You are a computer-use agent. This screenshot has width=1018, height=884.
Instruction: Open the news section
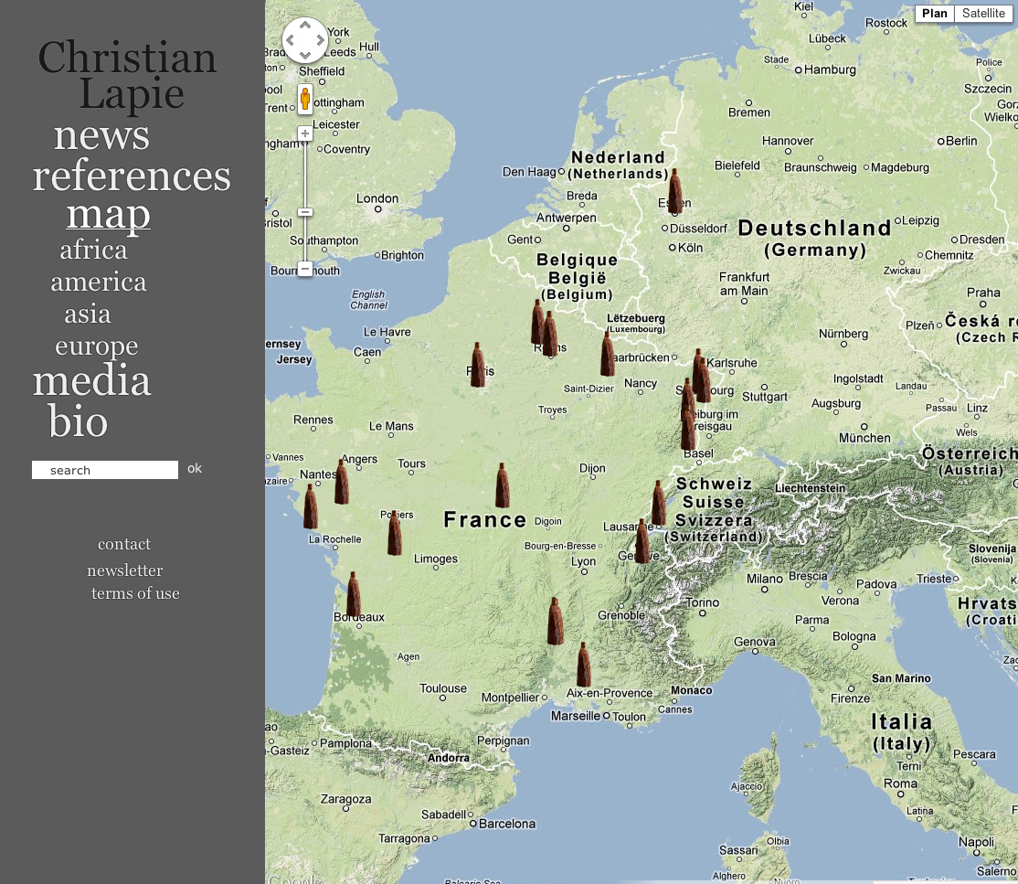coord(101,135)
